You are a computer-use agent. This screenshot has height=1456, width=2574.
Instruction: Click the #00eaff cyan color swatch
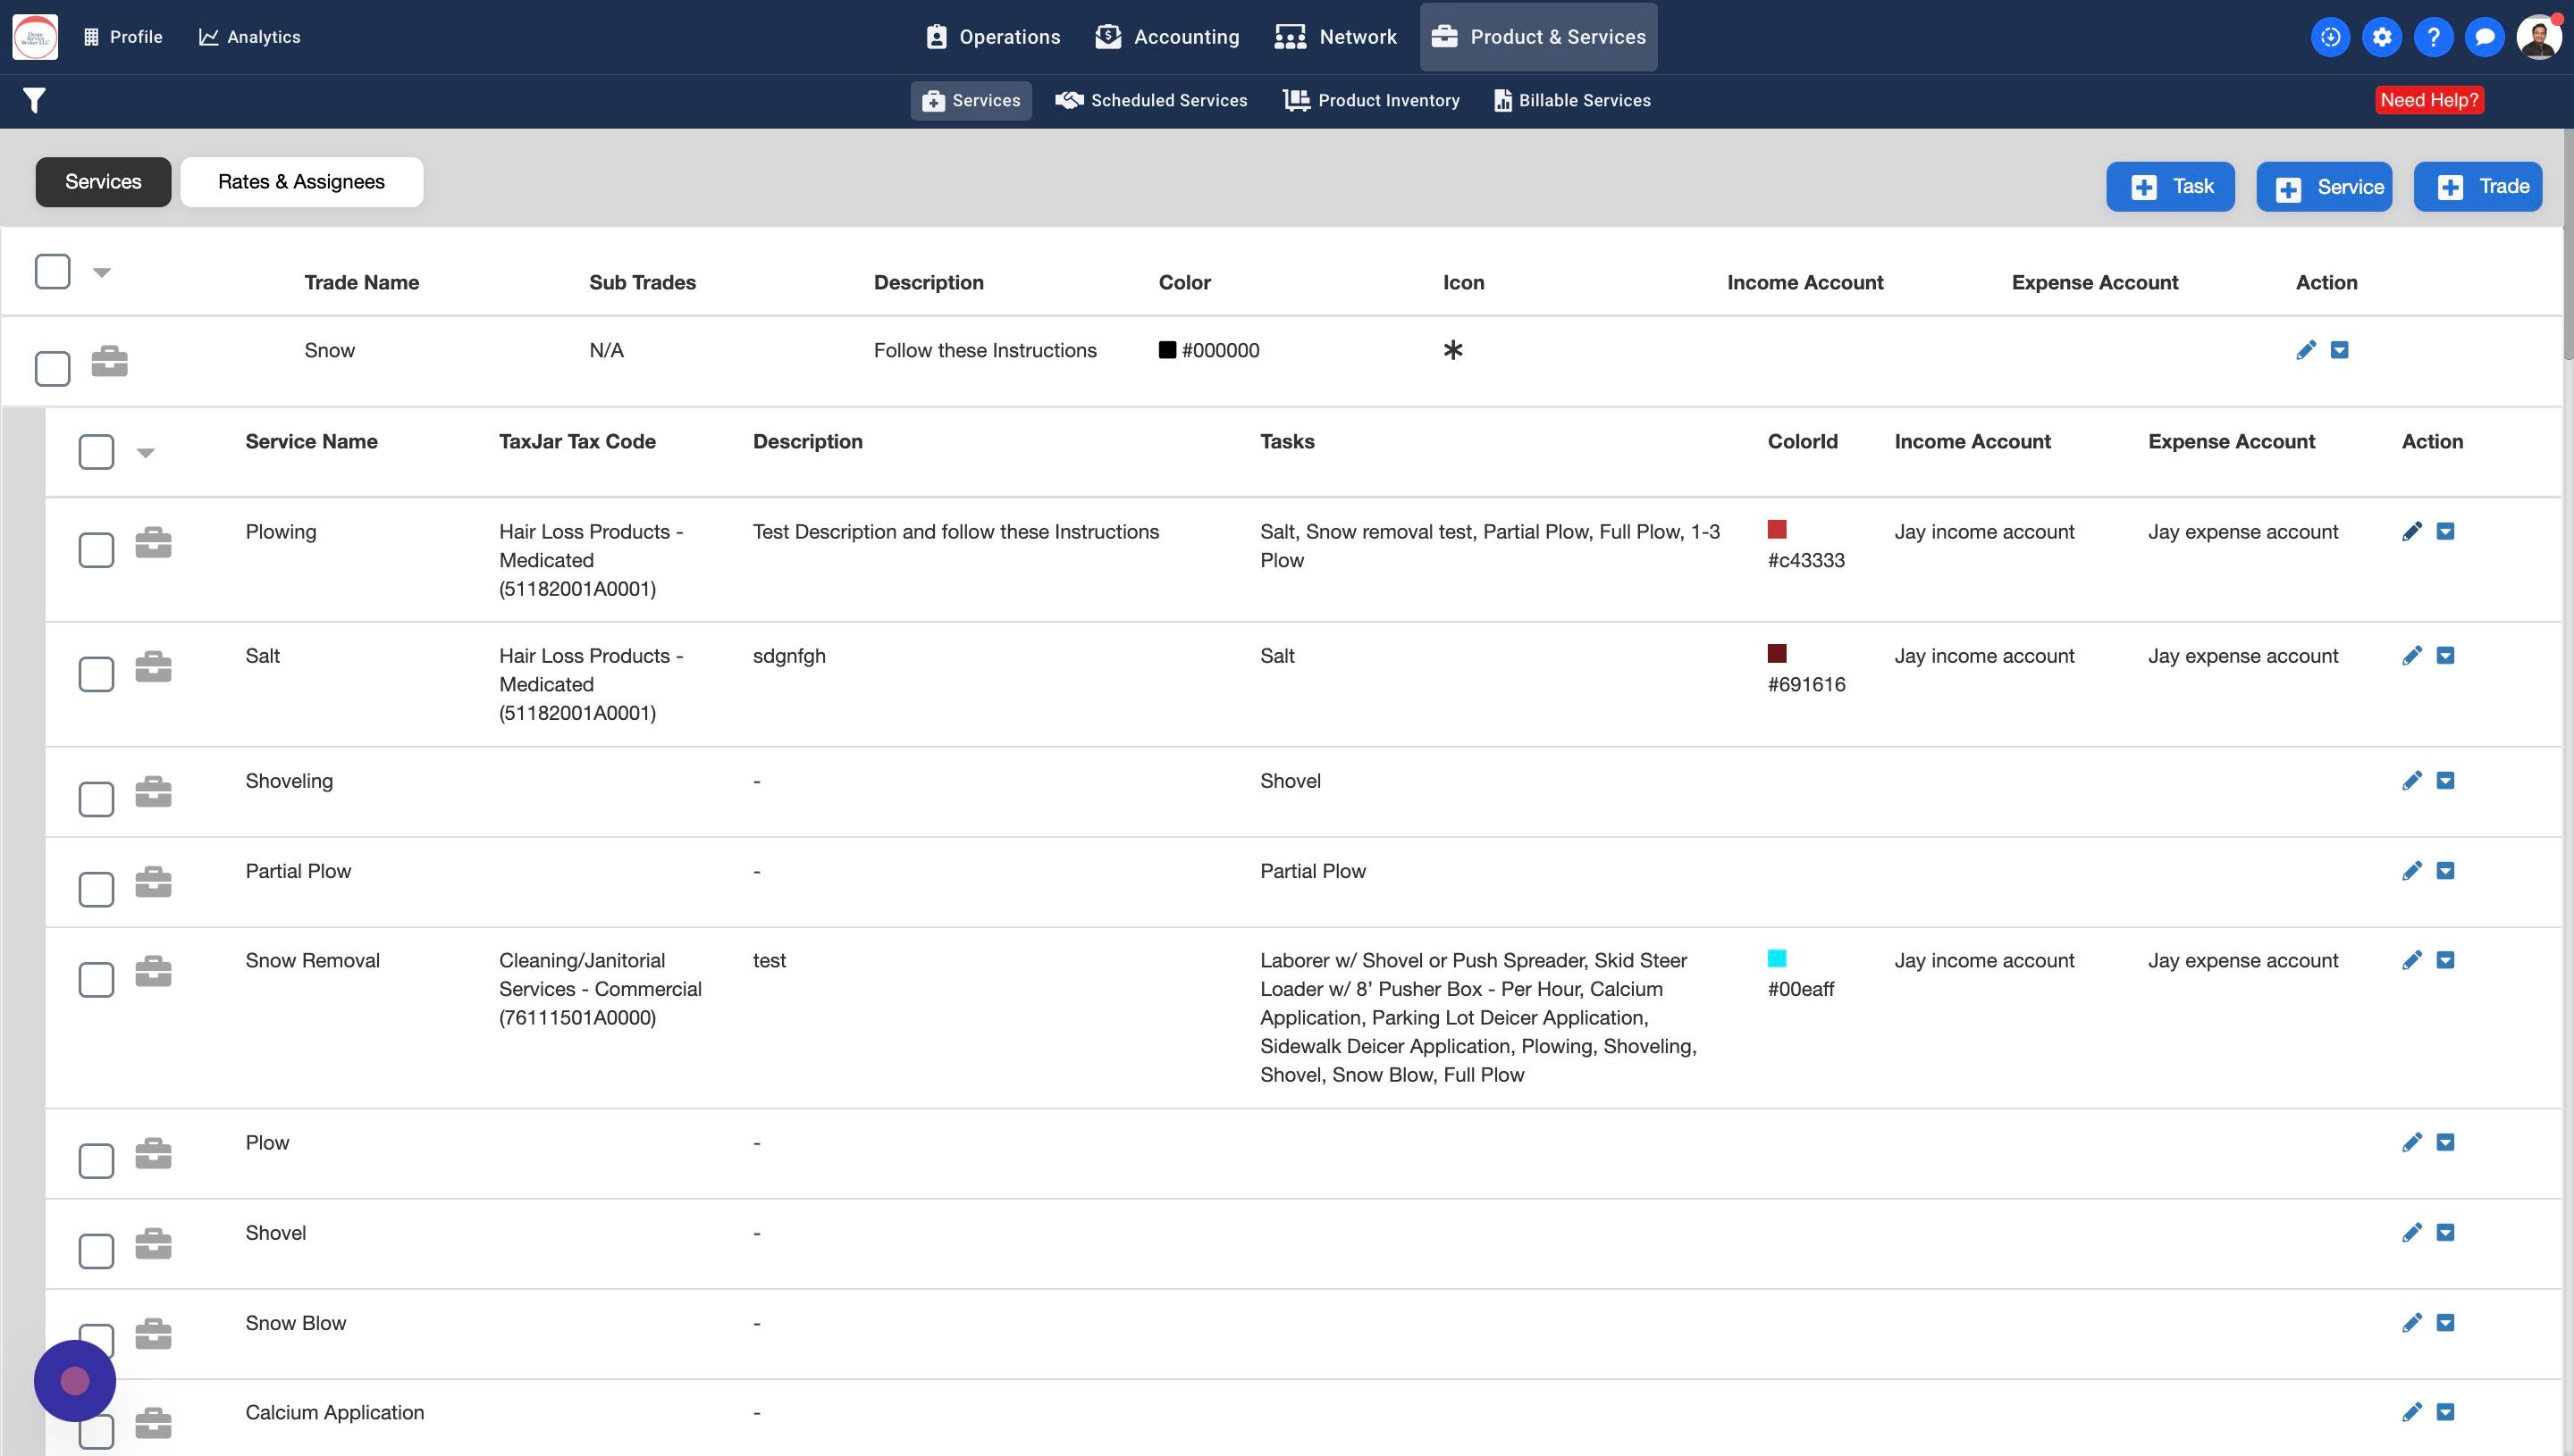(1777, 958)
